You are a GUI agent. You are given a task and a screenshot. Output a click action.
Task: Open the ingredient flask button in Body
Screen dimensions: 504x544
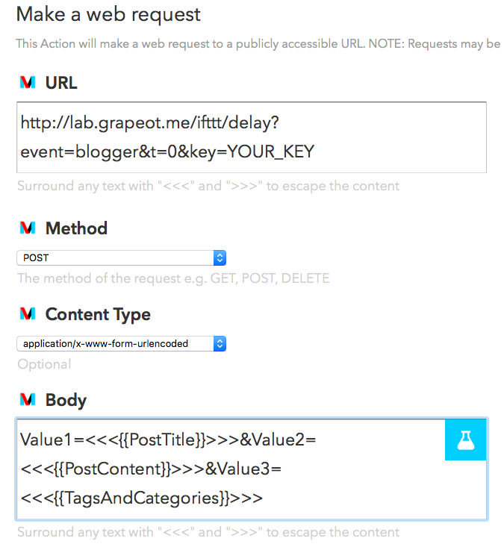coord(465,440)
